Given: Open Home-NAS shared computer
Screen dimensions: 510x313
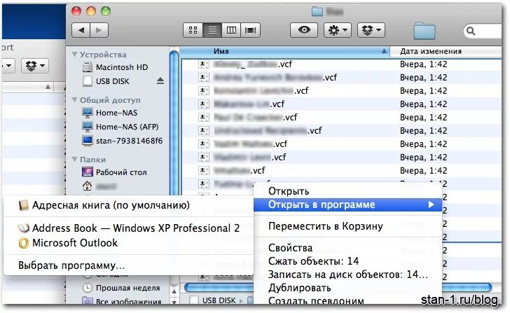Looking at the screenshot, I should tap(110, 113).
